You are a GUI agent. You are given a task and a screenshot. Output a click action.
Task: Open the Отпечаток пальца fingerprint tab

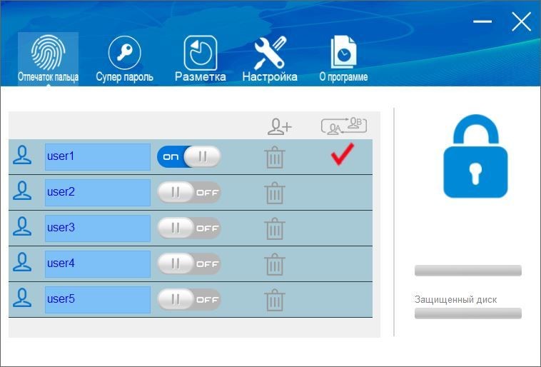click(x=48, y=59)
